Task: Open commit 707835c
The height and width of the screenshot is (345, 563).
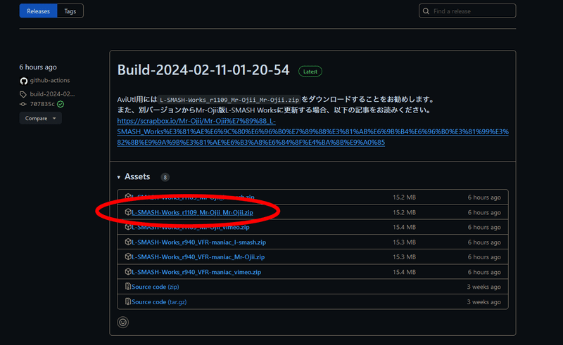Action: (42, 104)
